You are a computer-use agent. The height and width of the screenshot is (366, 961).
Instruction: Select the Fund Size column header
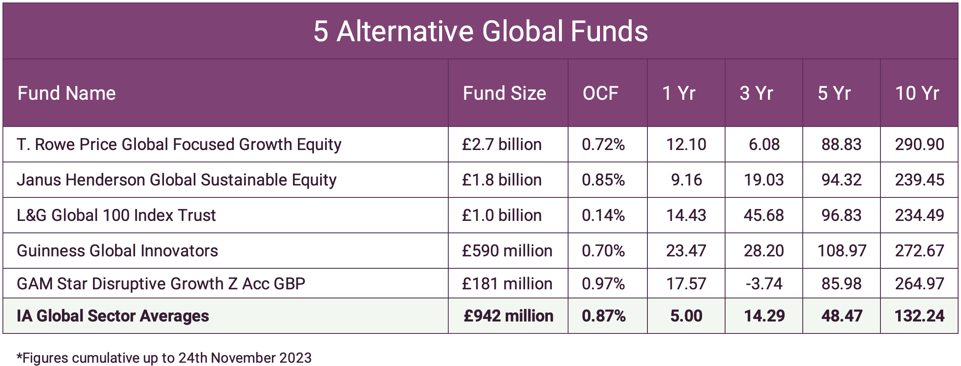pyautogui.click(x=504, y=93)
